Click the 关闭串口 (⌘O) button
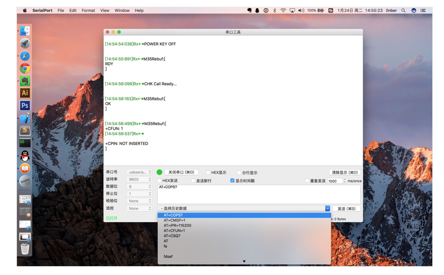The image size is (444, 275). (x=181, y=172)
